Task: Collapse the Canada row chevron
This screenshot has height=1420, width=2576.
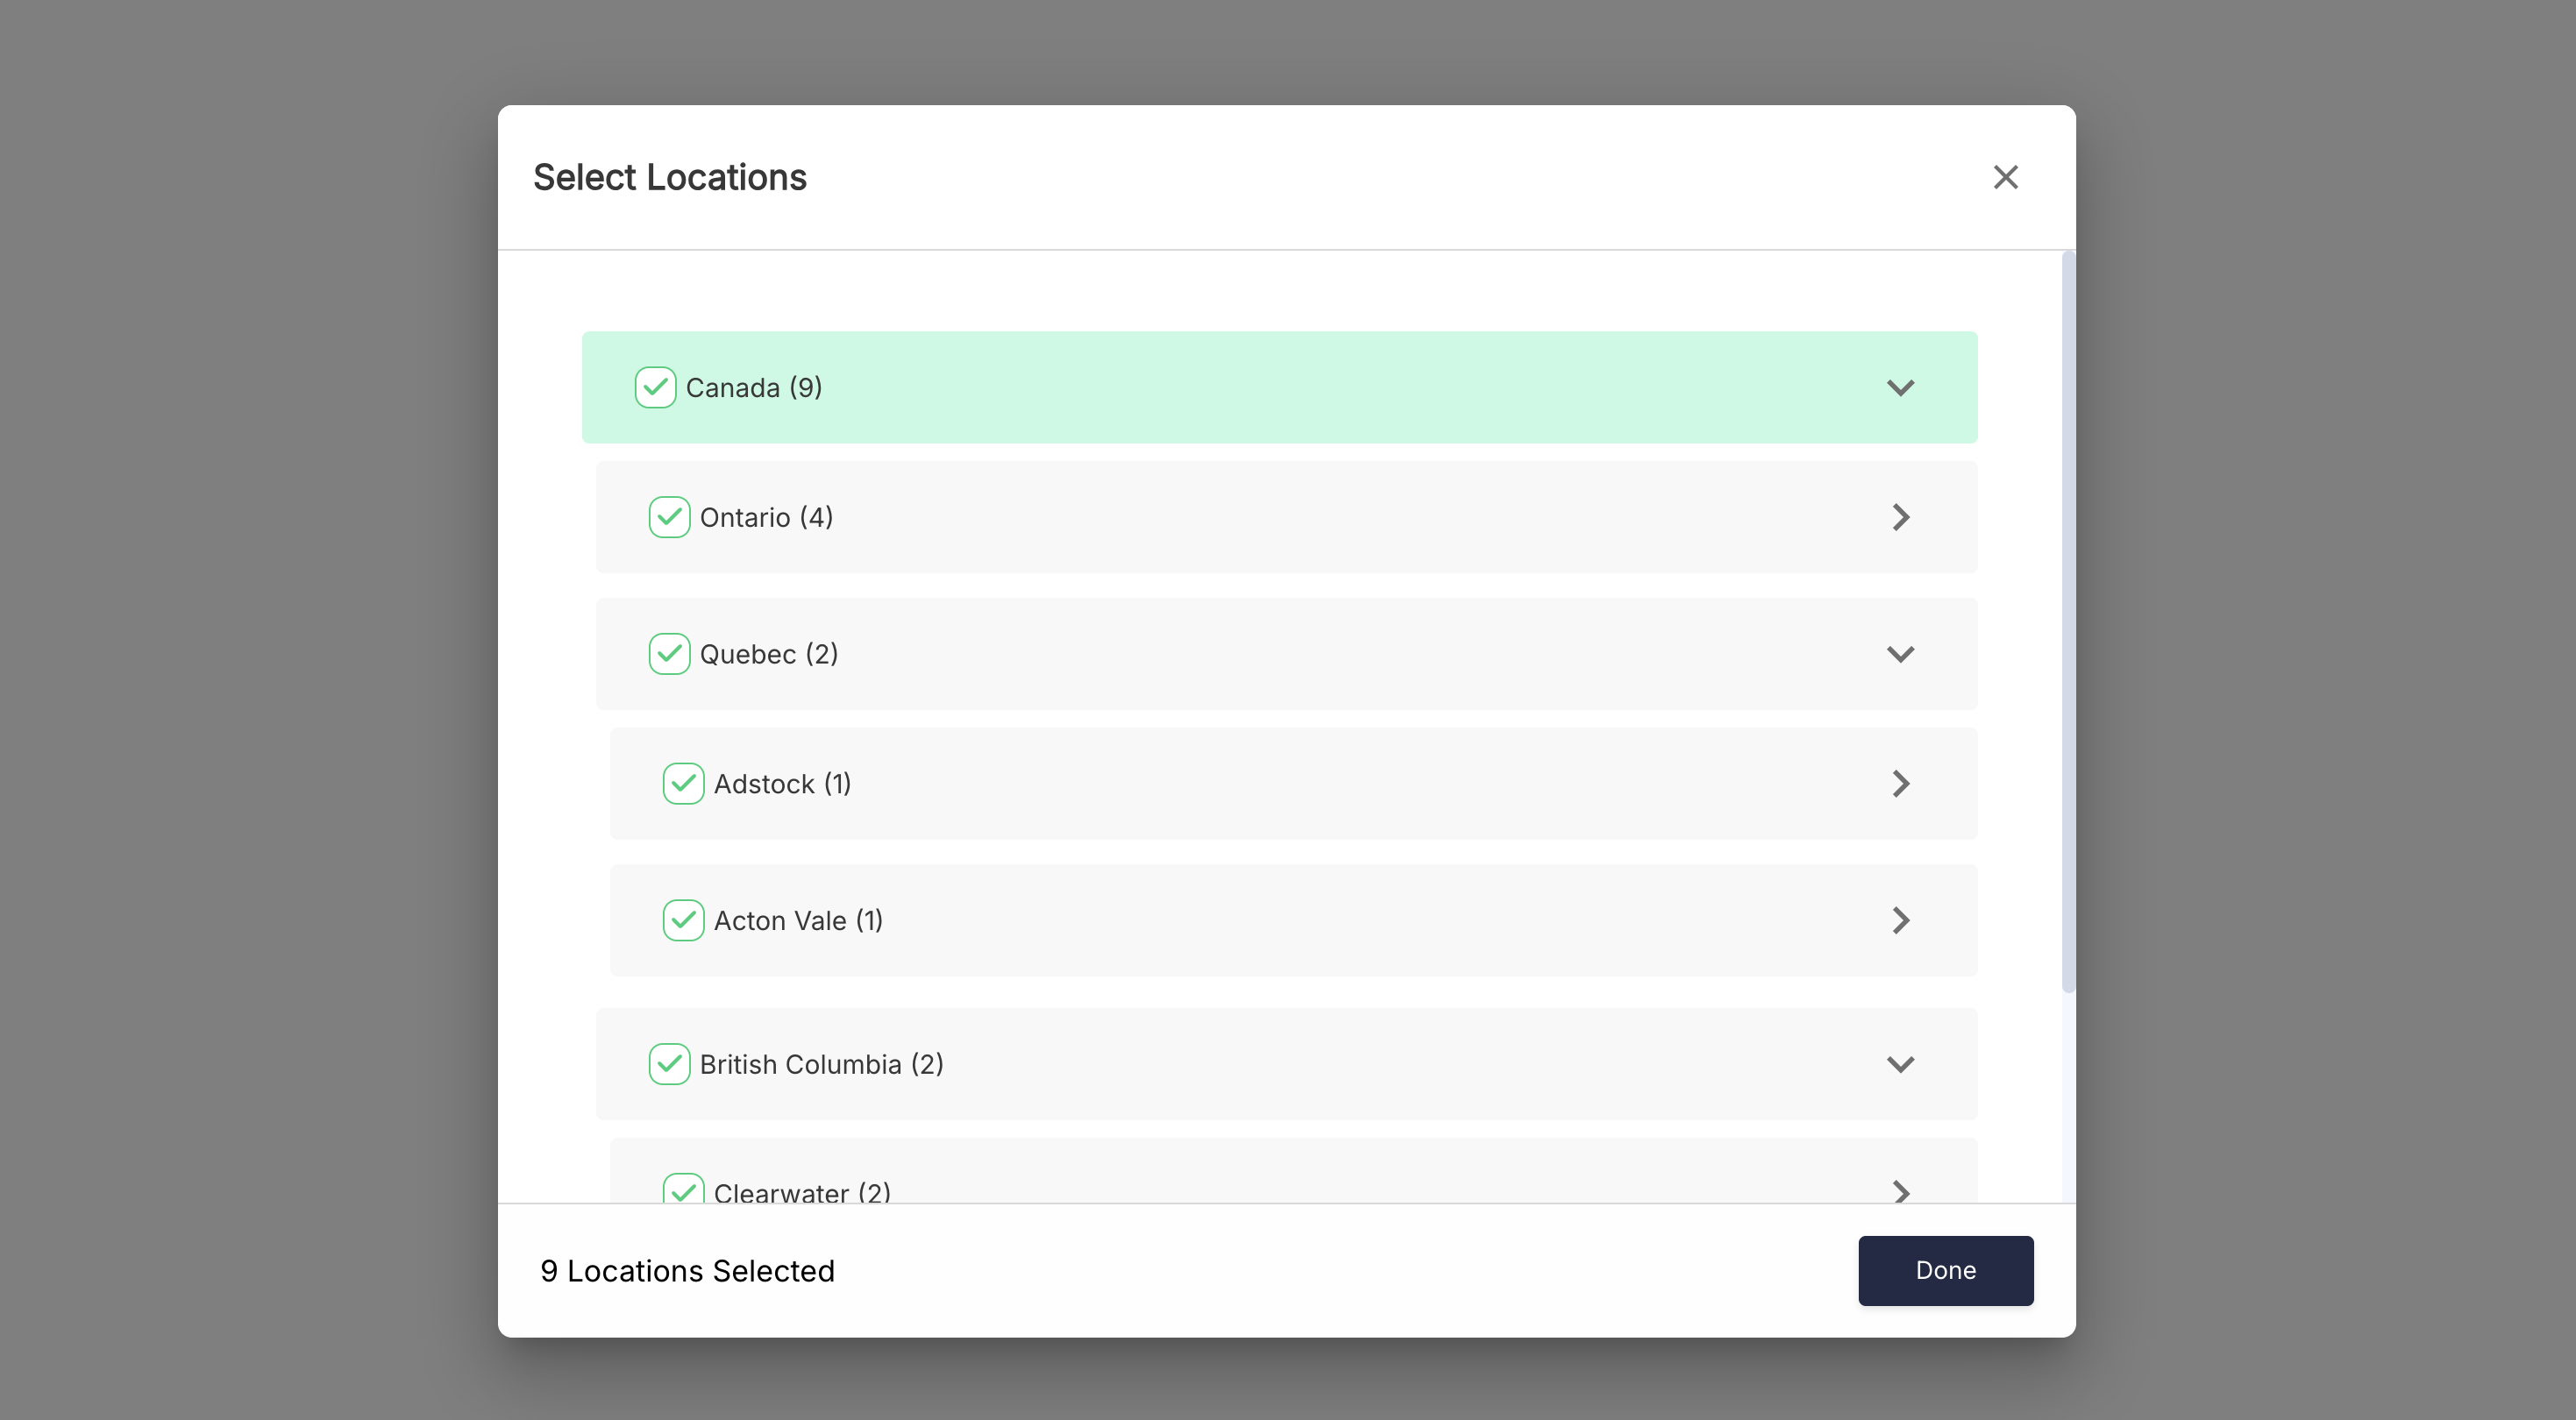Action: click(1900, 387)
